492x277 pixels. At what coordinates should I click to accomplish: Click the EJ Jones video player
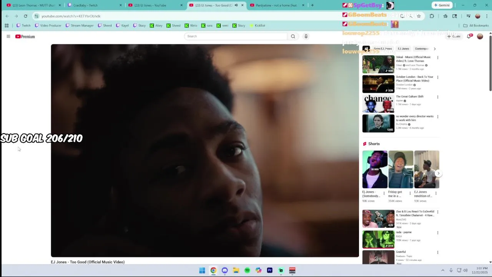pyautogui.click(x=205, y=150)
